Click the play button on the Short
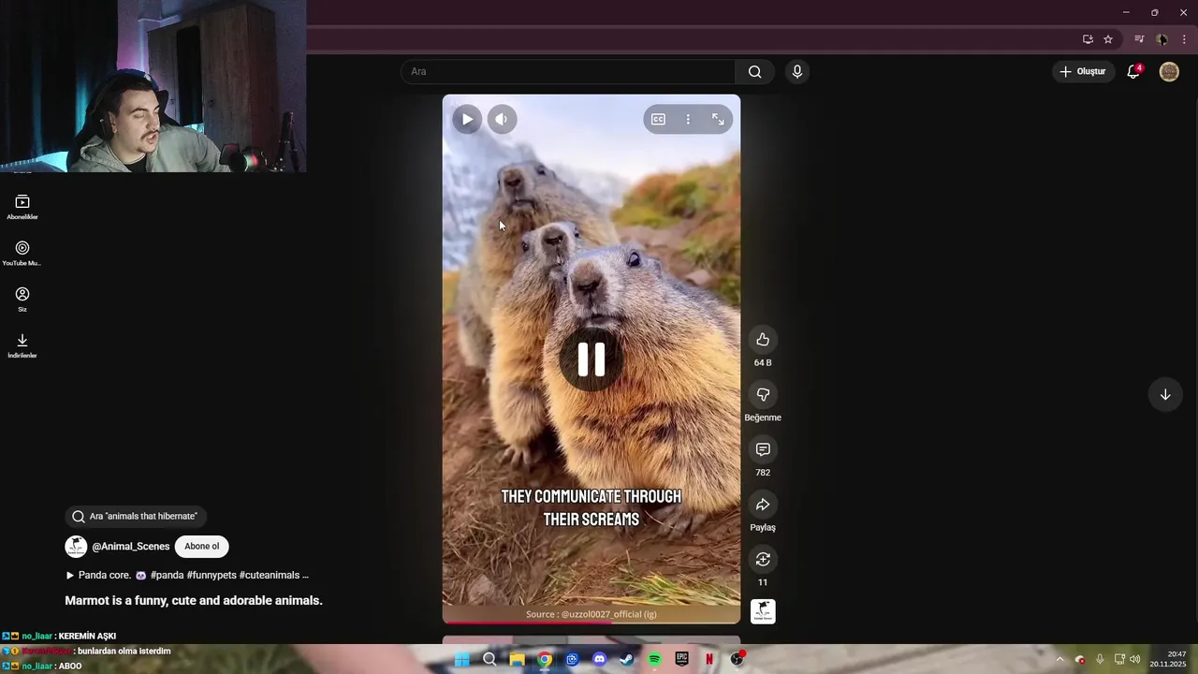This screenshot has width=1198, height=674. coord(467,119)
